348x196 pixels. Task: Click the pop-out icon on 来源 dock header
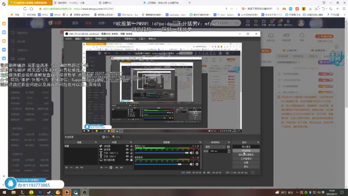(131, 142)
